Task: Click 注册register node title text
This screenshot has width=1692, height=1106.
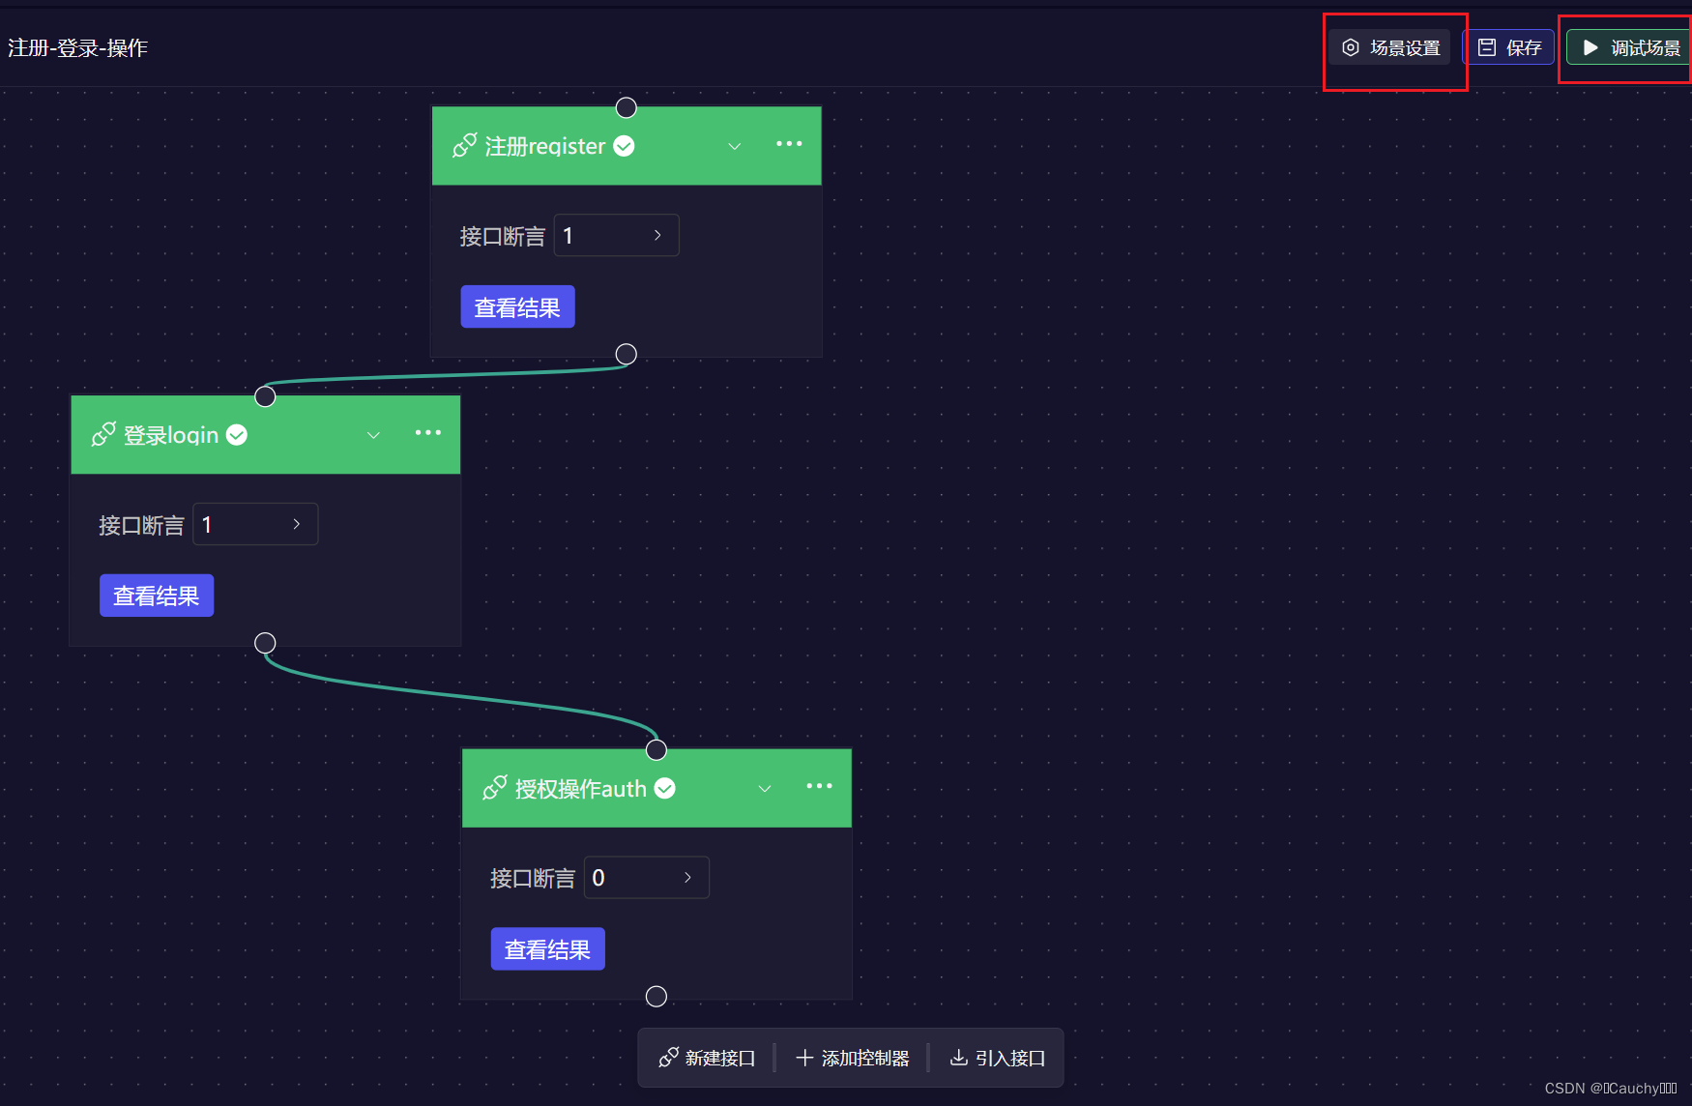Action: [x=545, y=146]
